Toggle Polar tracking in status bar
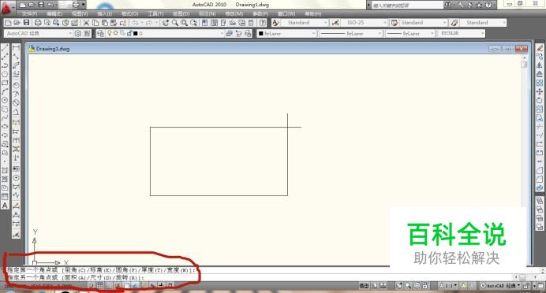The image size is (546, 293). coord(118,285)
